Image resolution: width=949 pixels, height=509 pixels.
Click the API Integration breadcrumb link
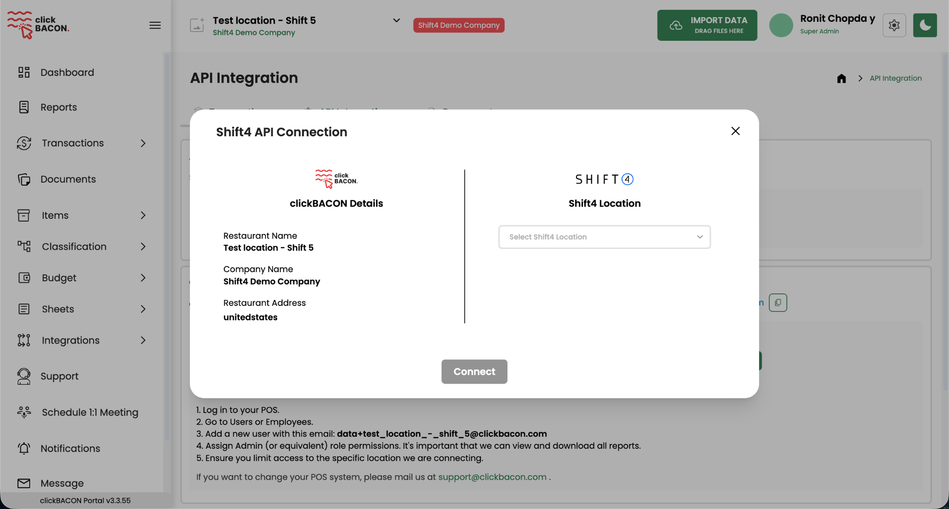[896, 78]
